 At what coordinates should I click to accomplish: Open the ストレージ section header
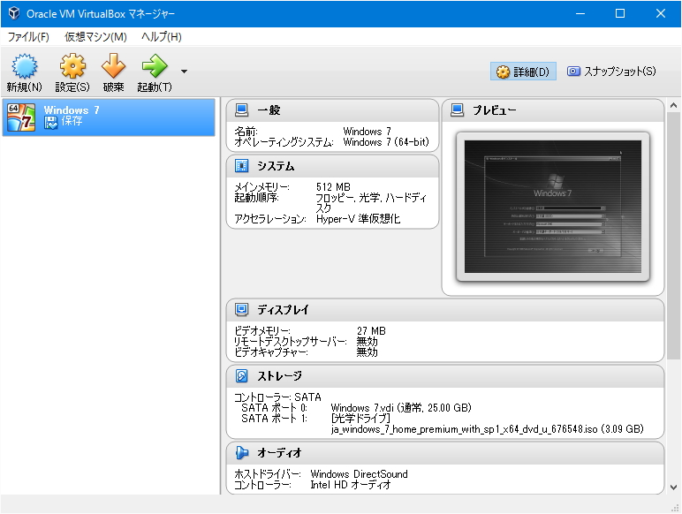pyautogui.click(x=445, y=376)
